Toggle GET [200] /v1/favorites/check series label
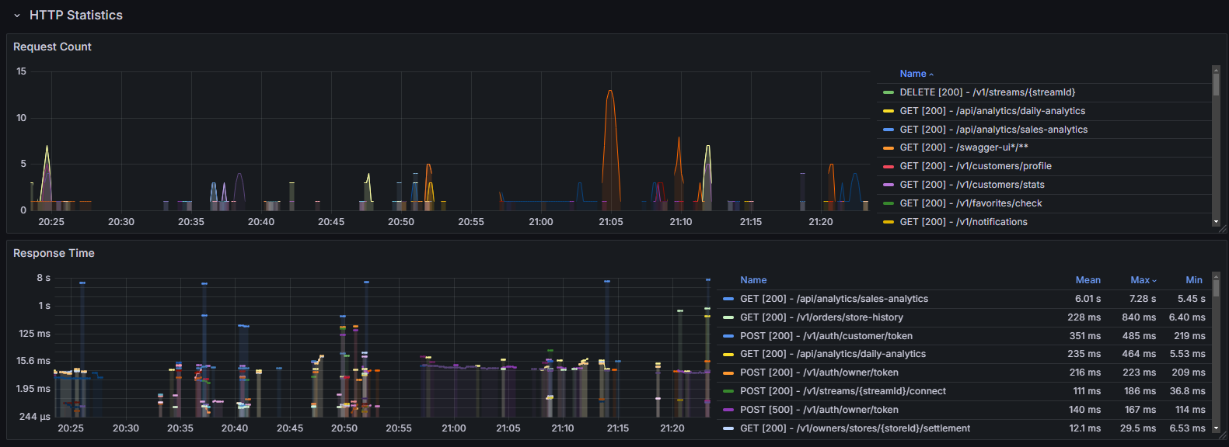 (x=971, y=203)
